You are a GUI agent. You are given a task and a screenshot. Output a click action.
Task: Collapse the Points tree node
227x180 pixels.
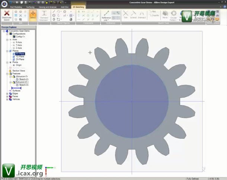pyautogui.click(x=7, y=62)
